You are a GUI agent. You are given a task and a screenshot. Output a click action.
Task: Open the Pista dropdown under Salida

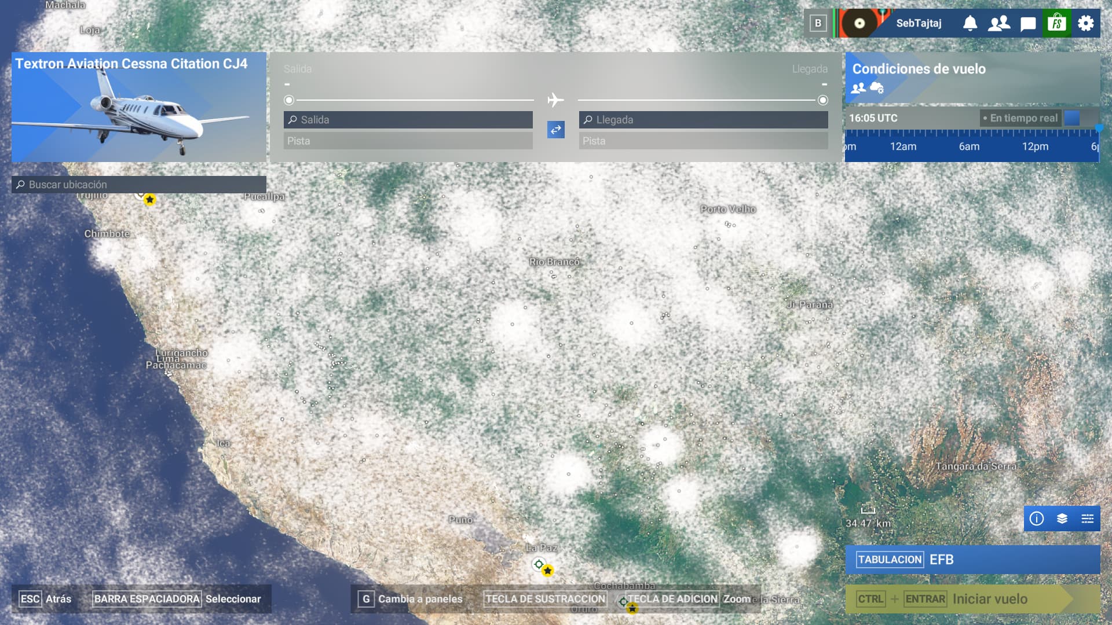tap(408, 141)
